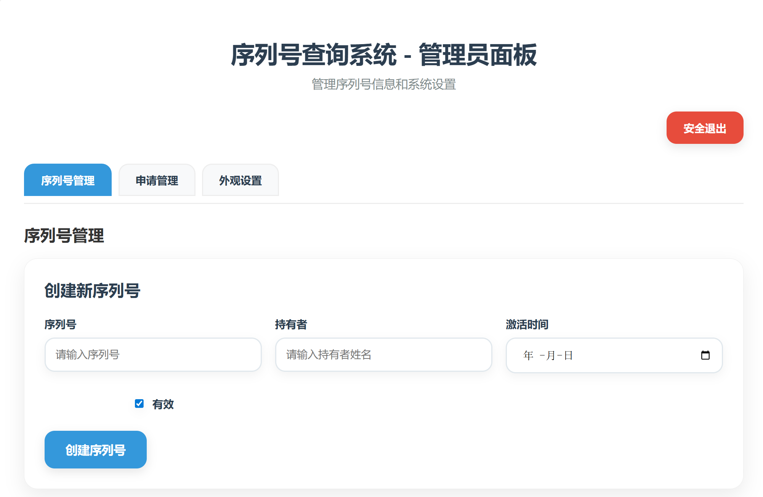Switch to the 外观设置 tab

coord(240,180)
